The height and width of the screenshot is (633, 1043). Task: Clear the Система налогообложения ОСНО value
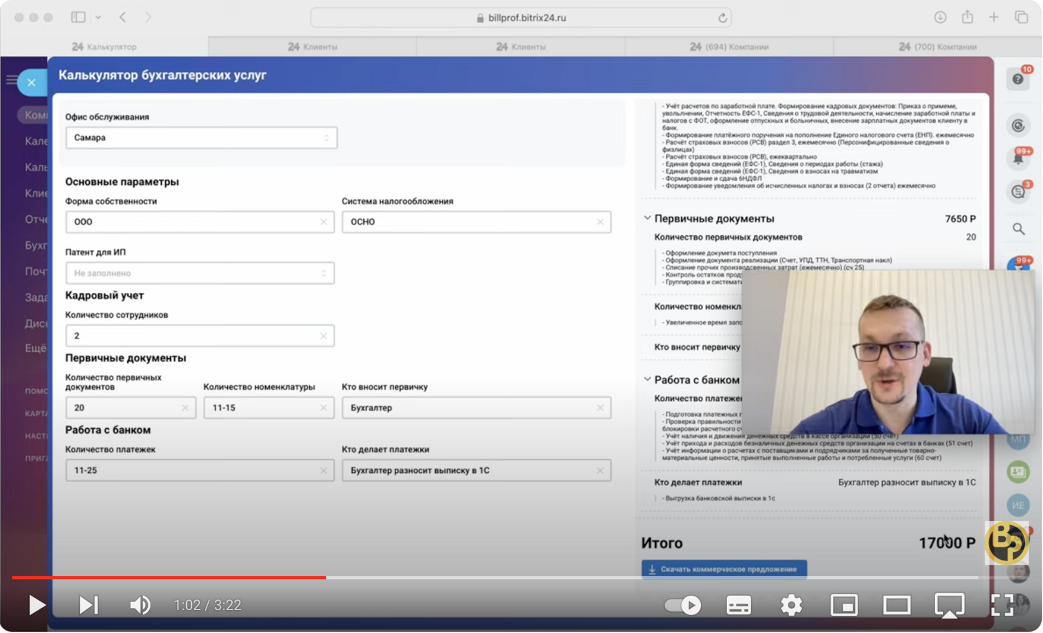(x=600, y=222)
